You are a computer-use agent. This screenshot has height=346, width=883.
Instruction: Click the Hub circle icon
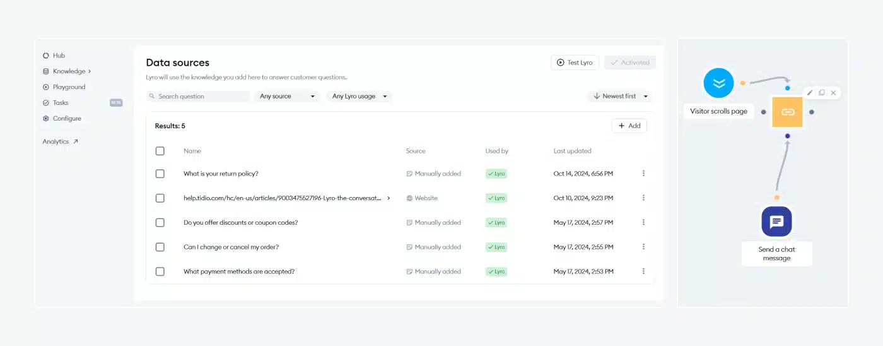tap(45, 56)
